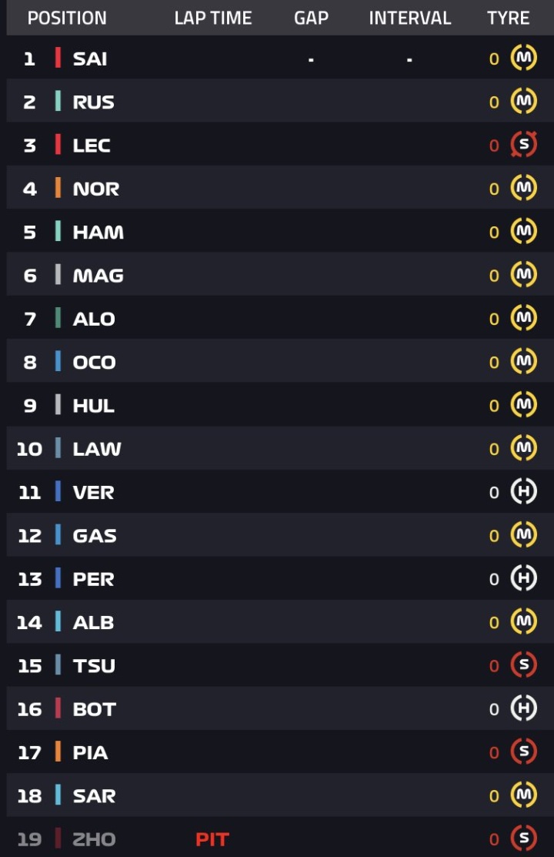This screenshot has width=554, height=857.
Task: Click SAR's medium tyre icon
Action: pyautogui.click(x=523, y=795)
